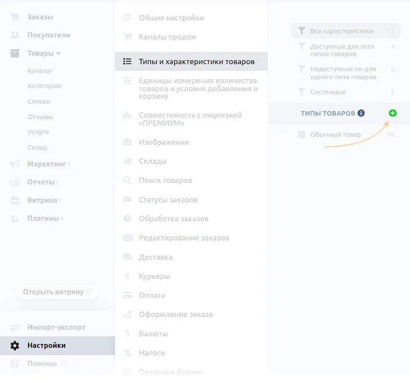Click the green plus icon to add product type
410x382 pixels.
392,113
